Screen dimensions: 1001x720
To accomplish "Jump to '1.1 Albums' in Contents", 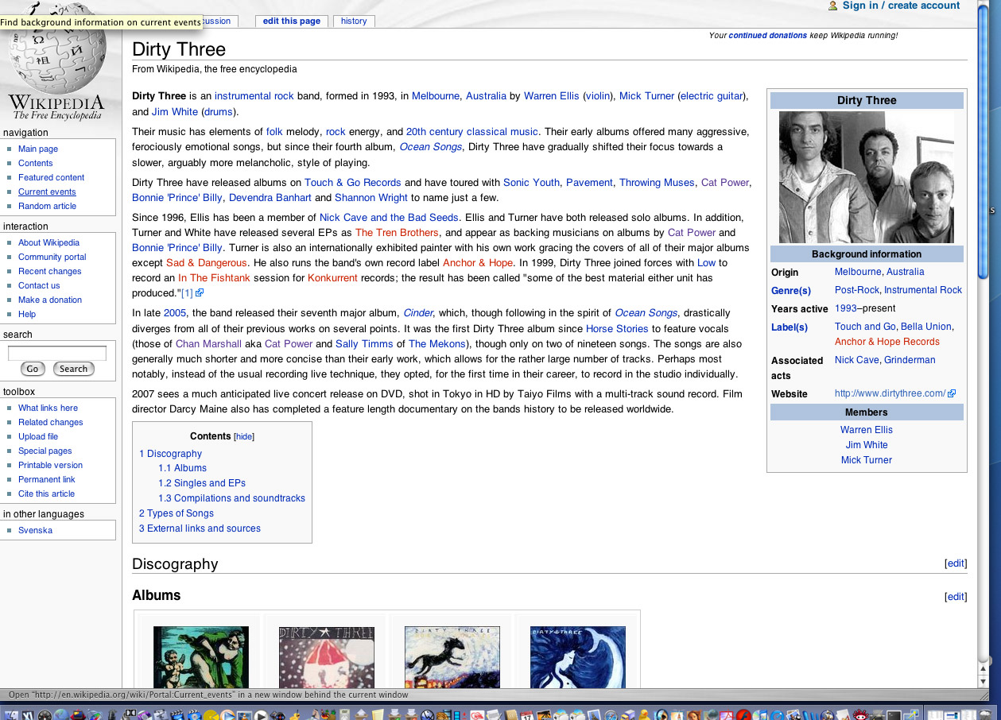I will tap(182, 468).
